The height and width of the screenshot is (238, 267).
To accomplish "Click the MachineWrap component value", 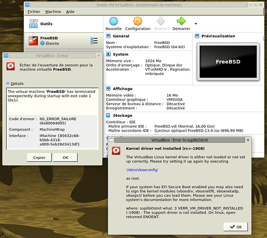I will (x=52, y=129).
